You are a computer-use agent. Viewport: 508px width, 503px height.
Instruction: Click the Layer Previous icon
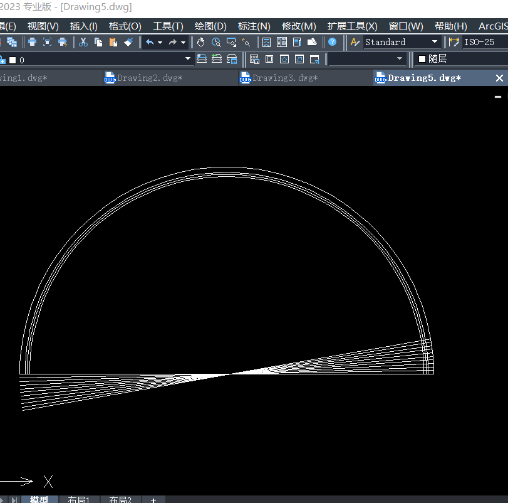coord(217,59)
